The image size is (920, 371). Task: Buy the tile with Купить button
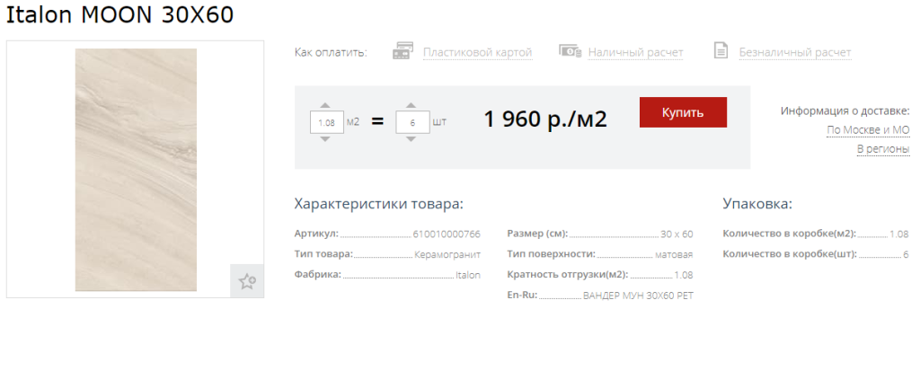point(683,112)
